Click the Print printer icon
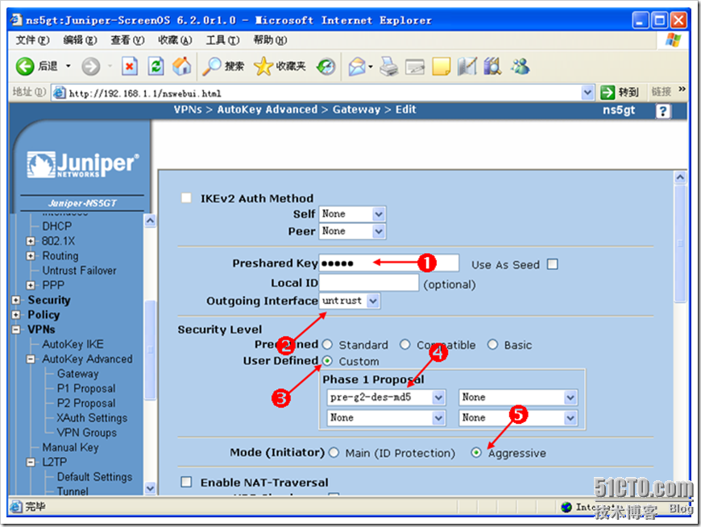This screenshot has height=527, width=701. point(388,67)
